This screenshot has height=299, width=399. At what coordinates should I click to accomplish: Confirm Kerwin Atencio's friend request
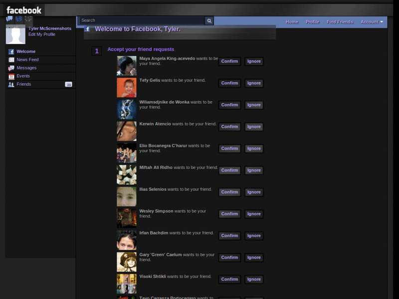[229, 127]
